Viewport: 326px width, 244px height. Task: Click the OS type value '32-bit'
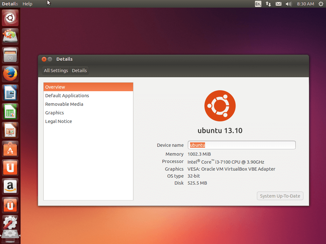point(194,176)
